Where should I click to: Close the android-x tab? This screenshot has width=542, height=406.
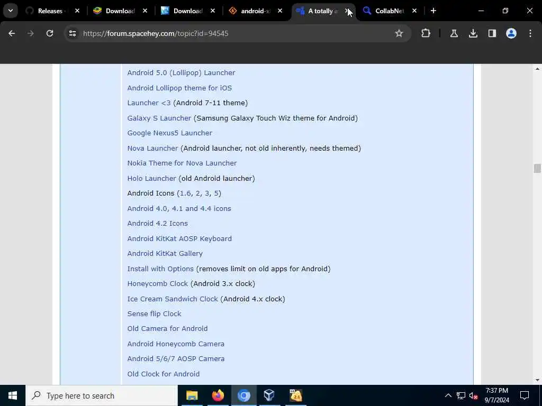click(x=279, y=11)
